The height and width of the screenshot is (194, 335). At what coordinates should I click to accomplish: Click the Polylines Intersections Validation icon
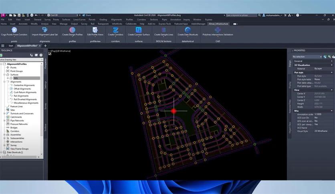click(x=218, y=30)
